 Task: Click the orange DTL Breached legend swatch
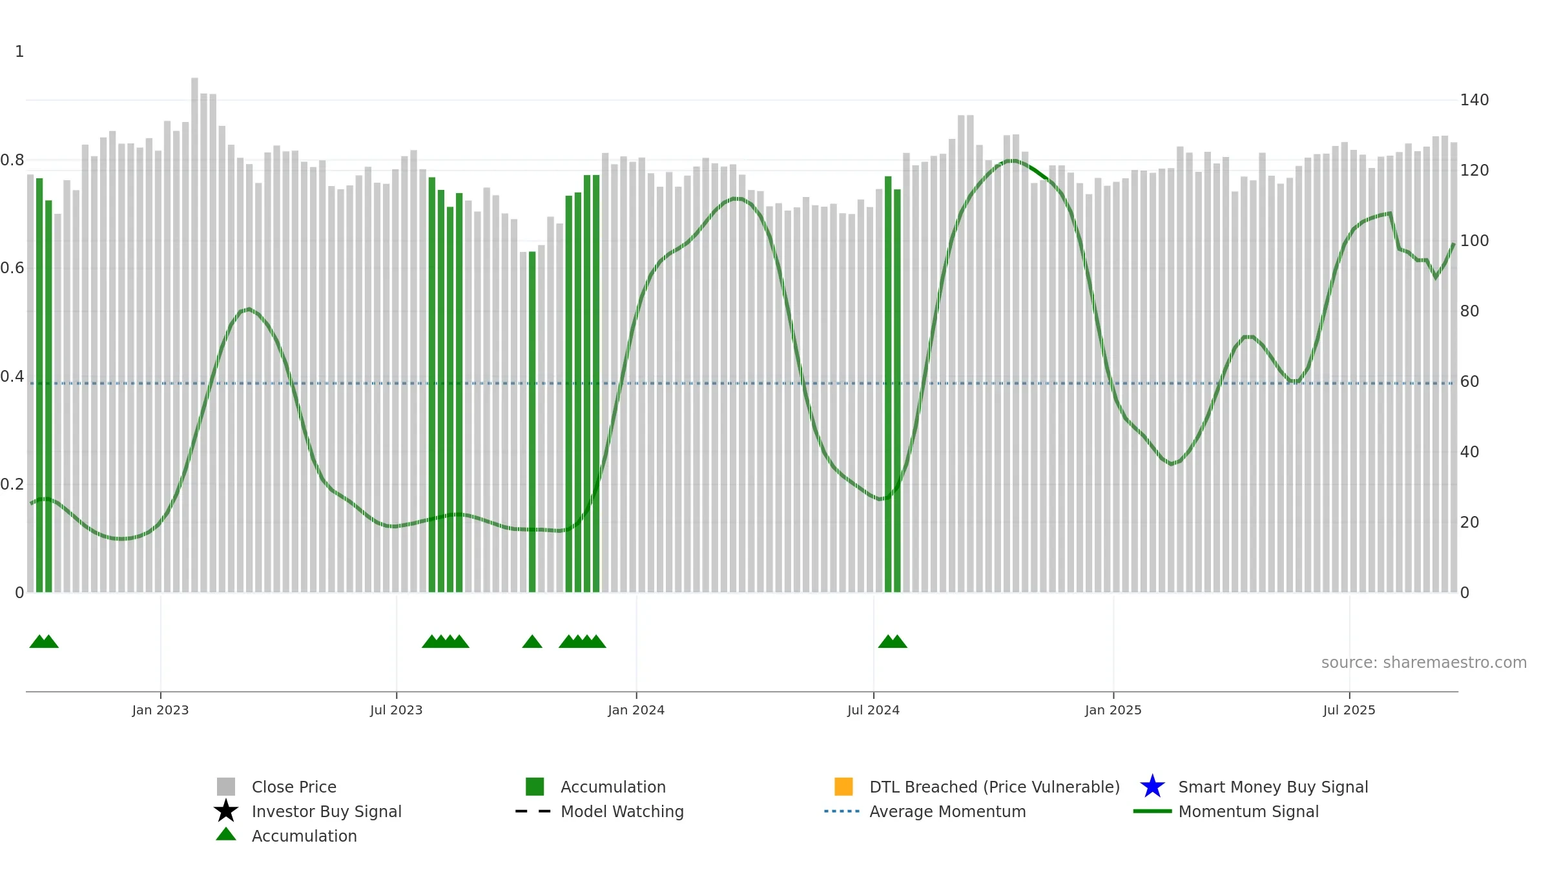tap(843, 786)
